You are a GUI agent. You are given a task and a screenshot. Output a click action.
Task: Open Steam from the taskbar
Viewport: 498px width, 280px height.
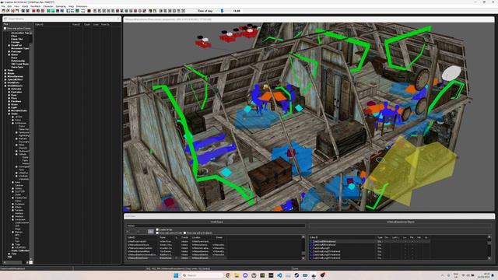point(296,275)
